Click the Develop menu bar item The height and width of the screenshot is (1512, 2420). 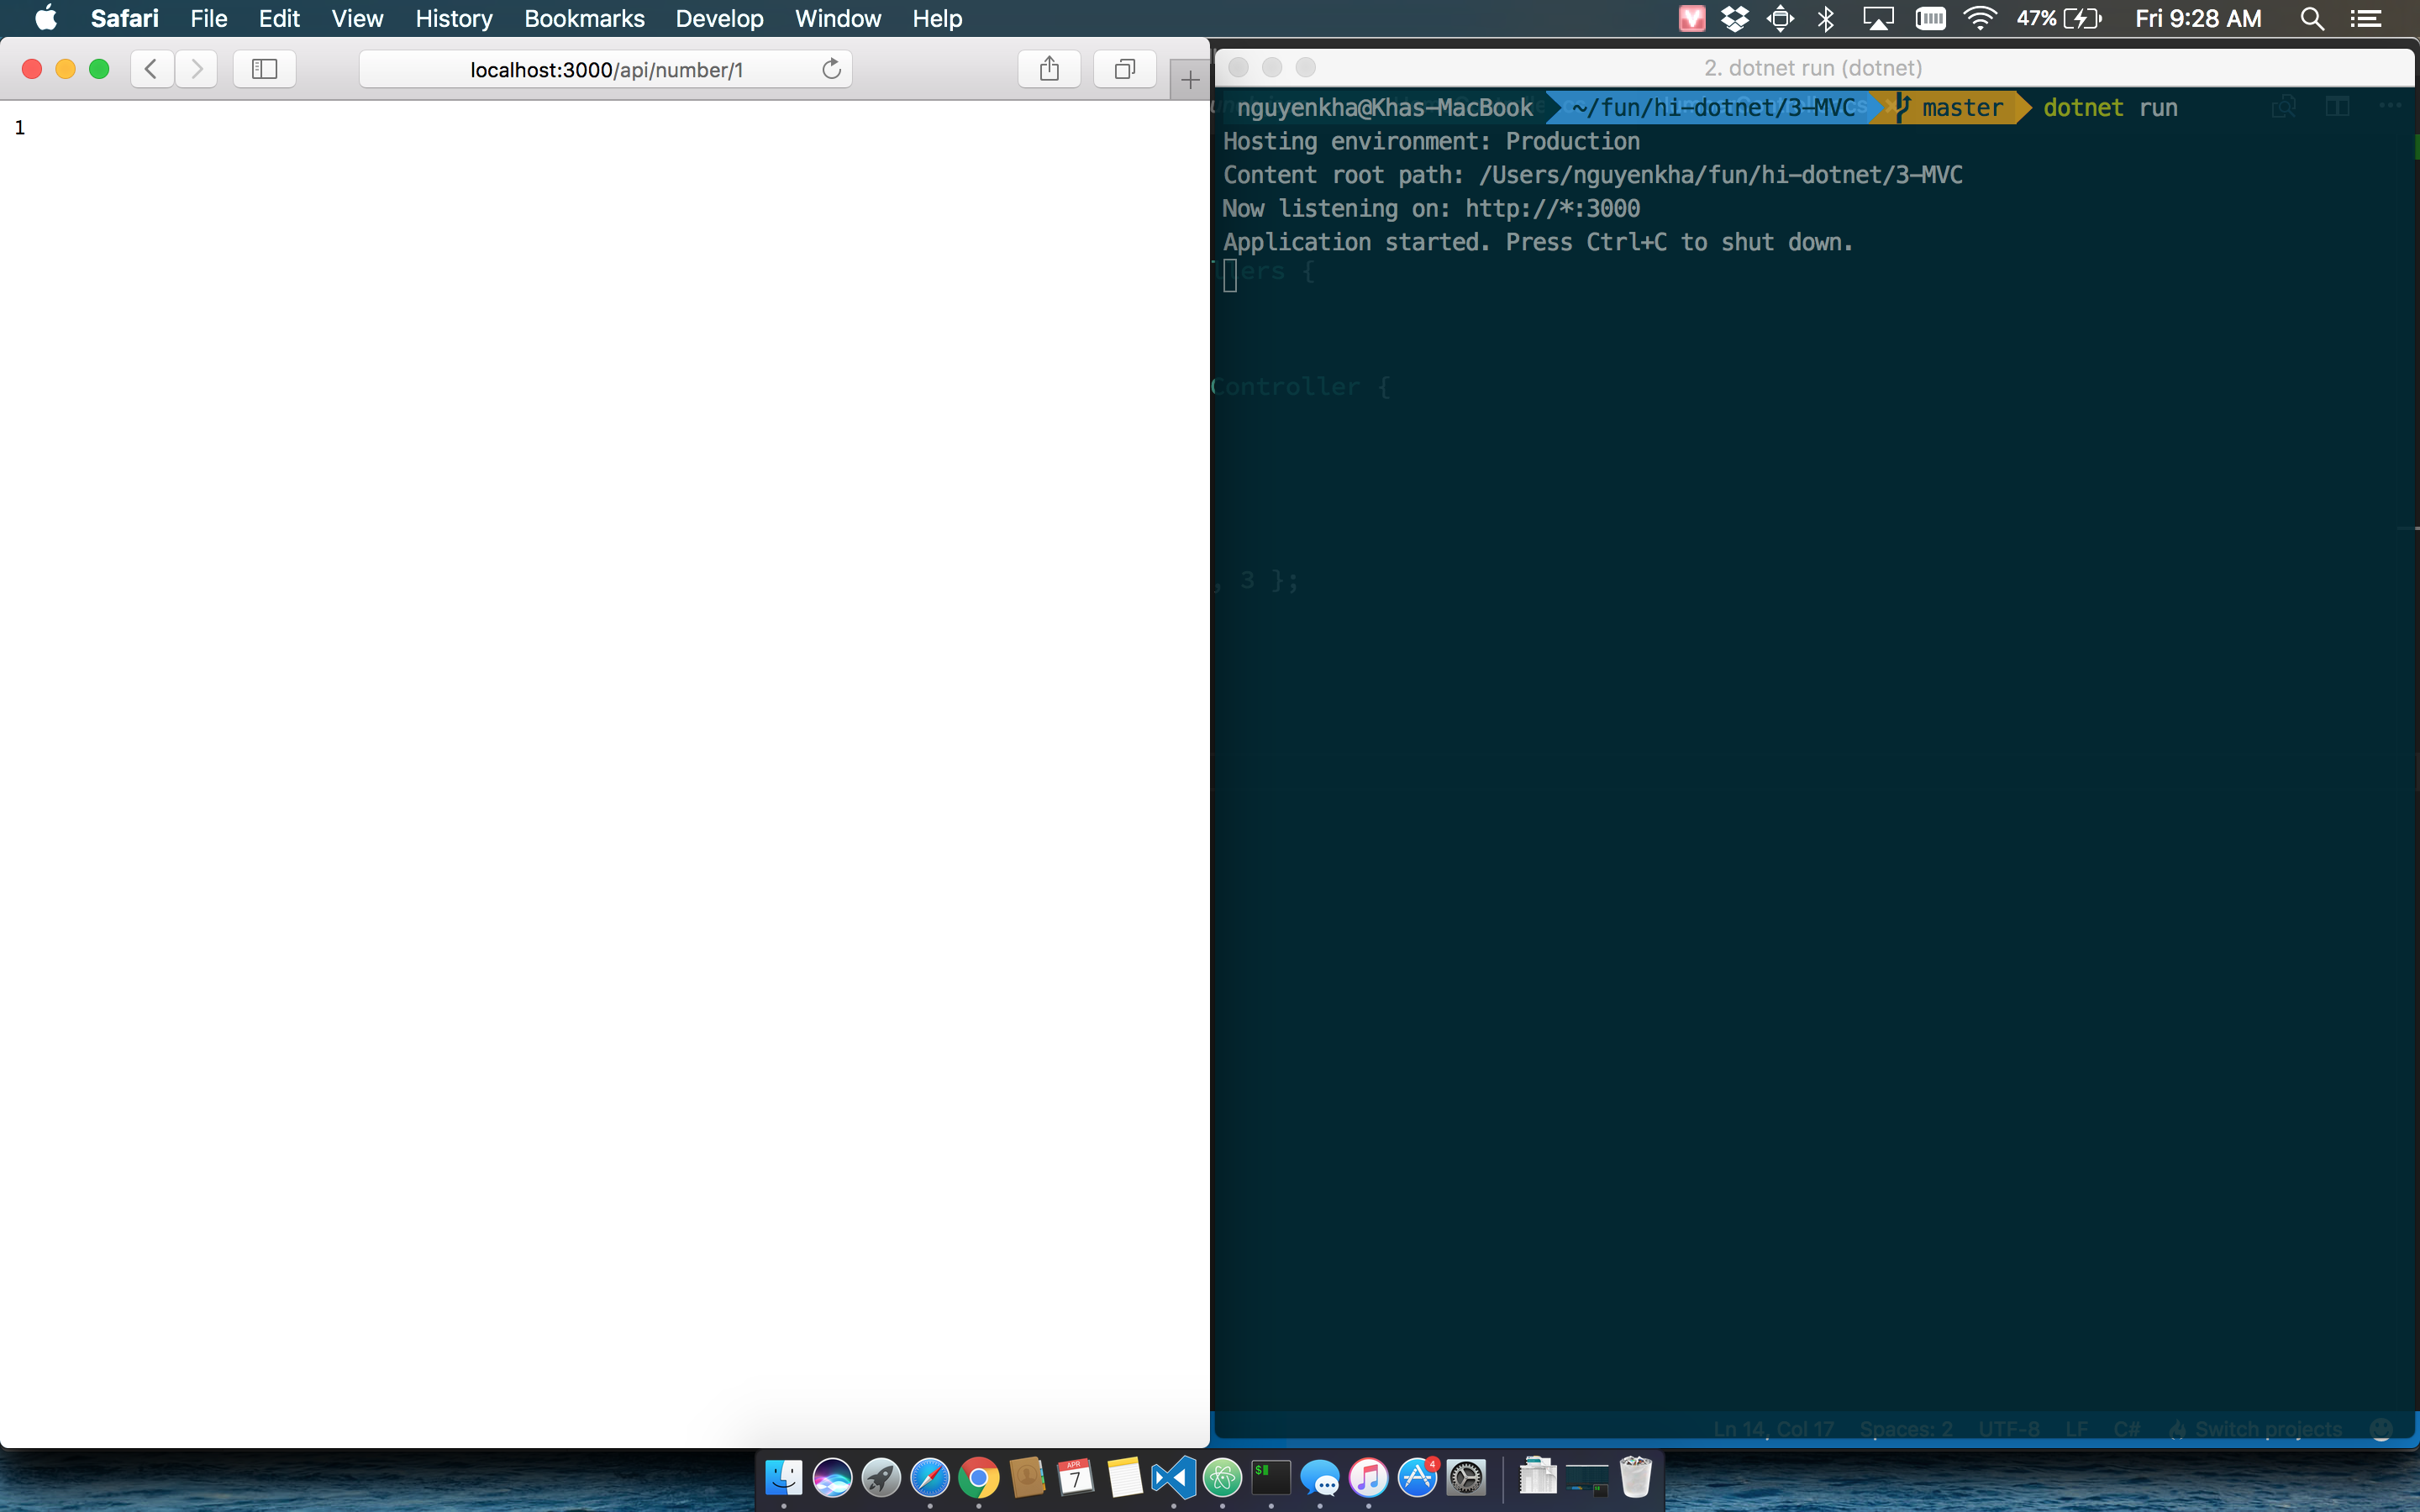(x=719, y=19)
